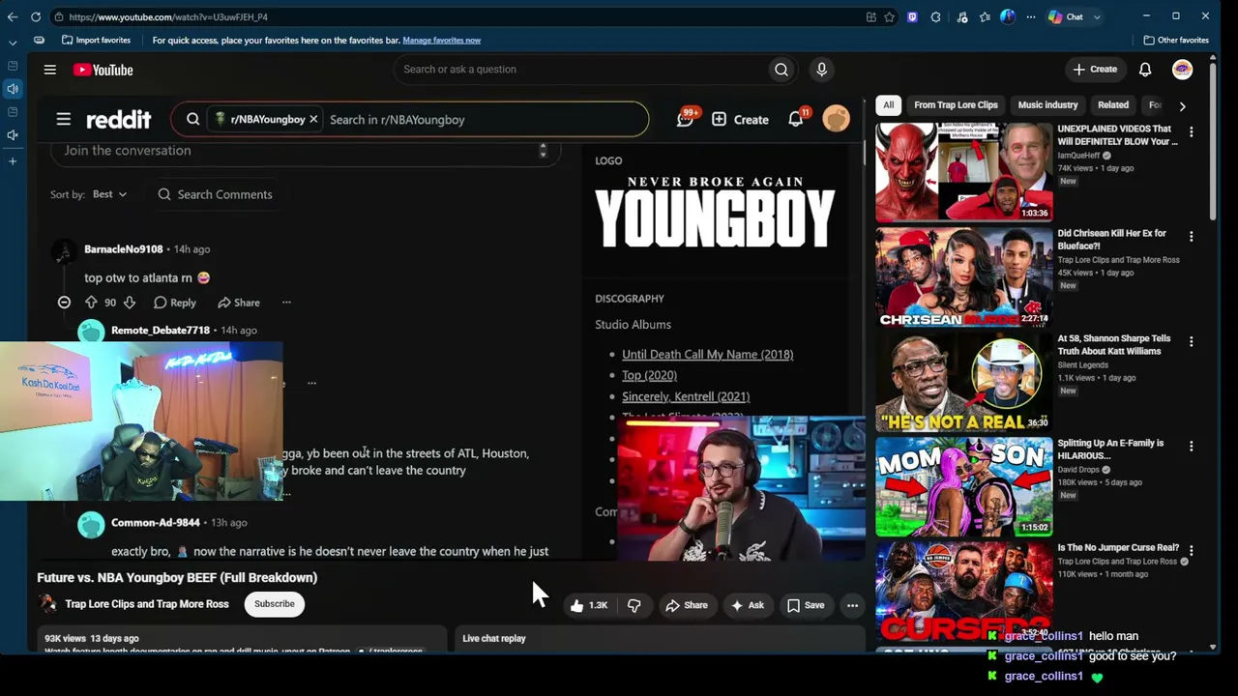Click Search Comments field in Reddit
Image resolution: width=1238 pixels, height=696 pixels.
point(215,194)
